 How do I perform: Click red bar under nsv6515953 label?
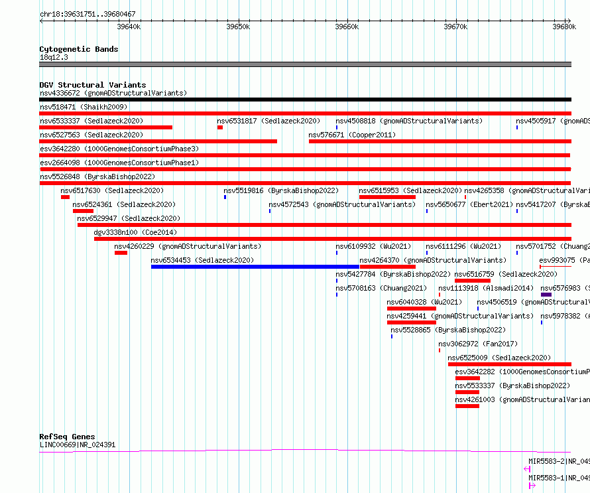point(387,197)
